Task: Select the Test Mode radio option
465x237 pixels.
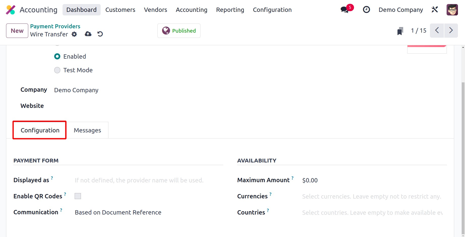Action: coord(57,70)
